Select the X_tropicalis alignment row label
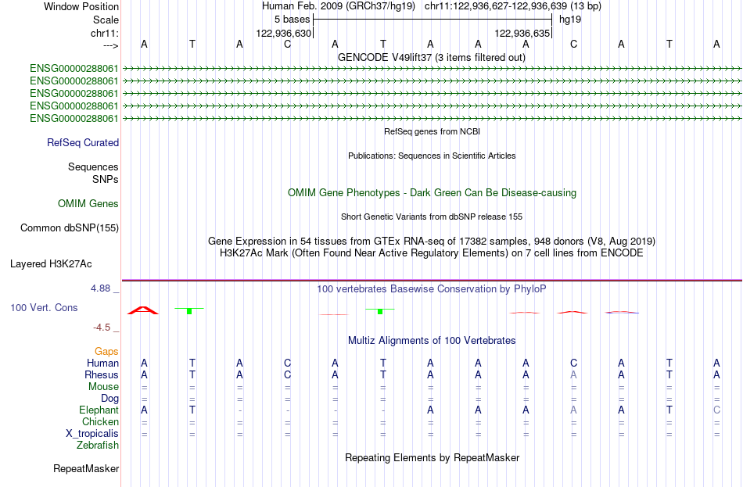 click(x=92, y=434)
